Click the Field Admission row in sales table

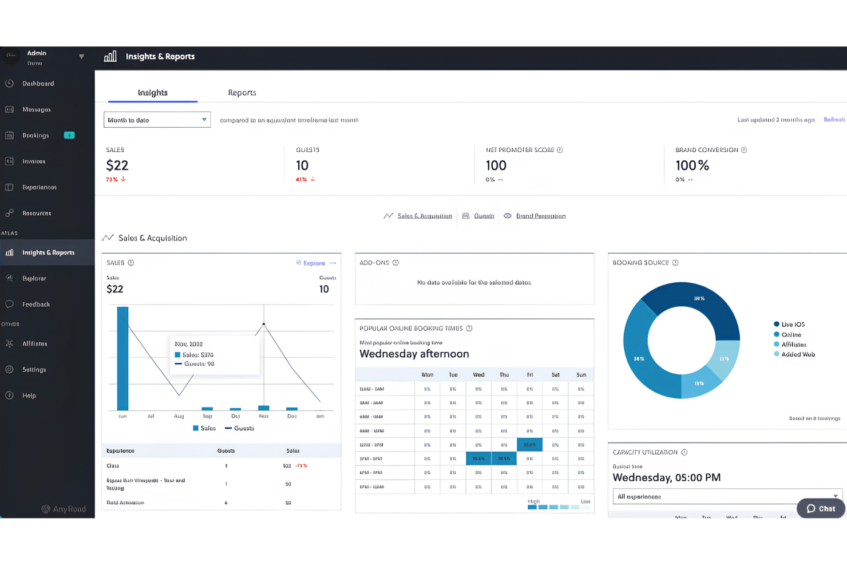tap(221, 503)
